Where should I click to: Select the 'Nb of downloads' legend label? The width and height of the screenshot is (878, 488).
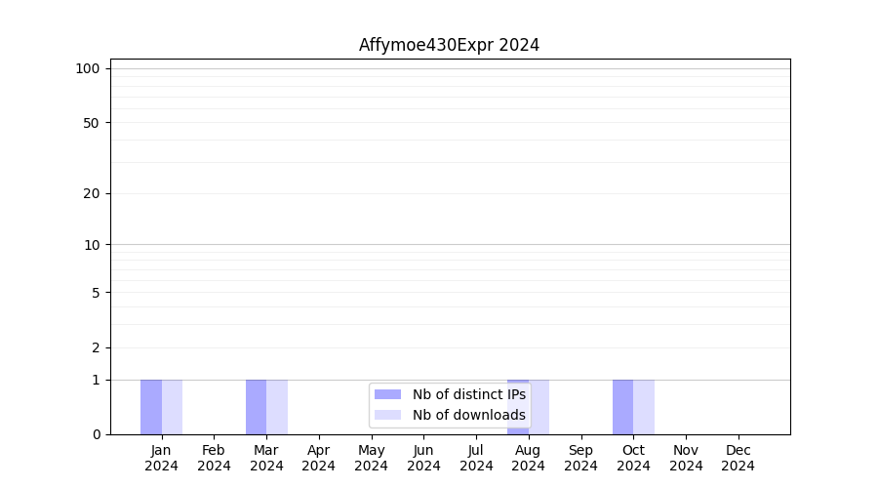point(468,415)
